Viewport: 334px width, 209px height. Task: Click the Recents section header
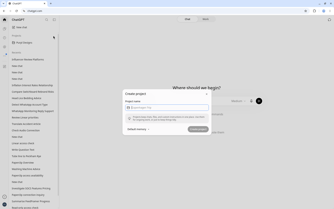tap(16, 53)
